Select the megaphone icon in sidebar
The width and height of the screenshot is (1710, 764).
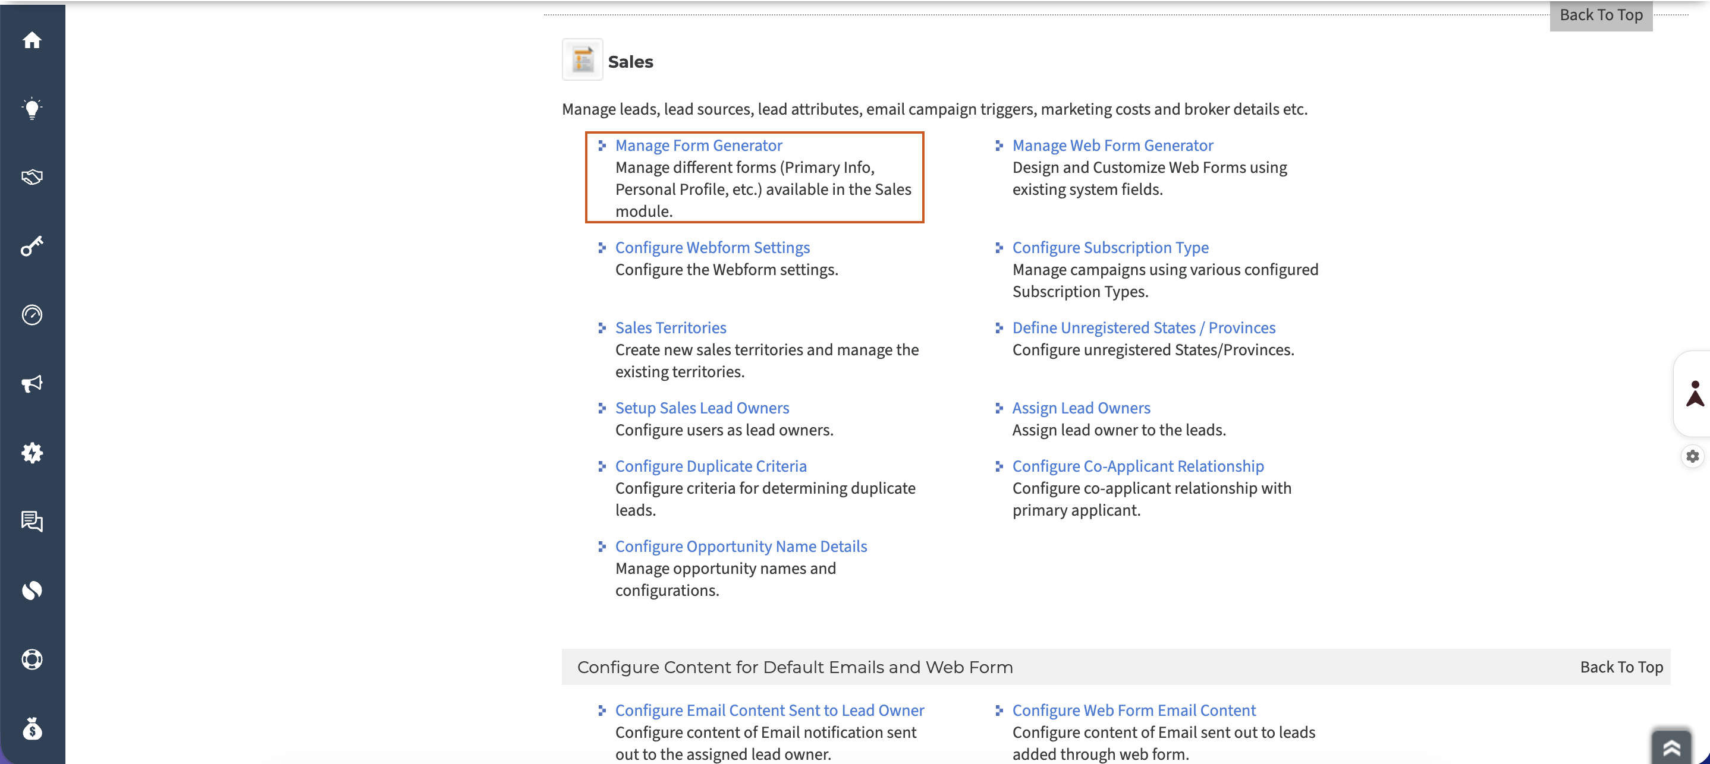[x=32, y=384]
